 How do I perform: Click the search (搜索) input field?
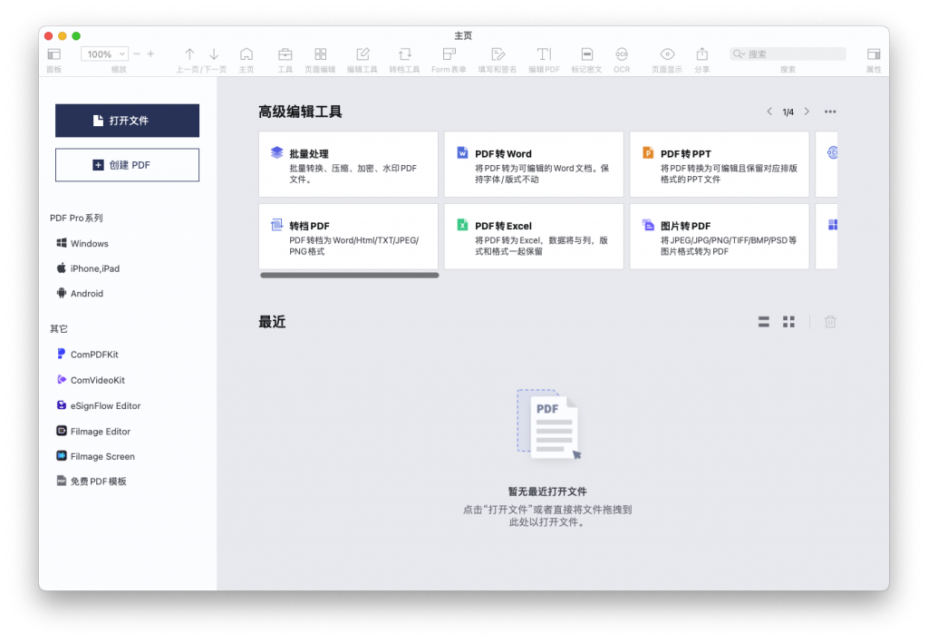coord(788,53)
